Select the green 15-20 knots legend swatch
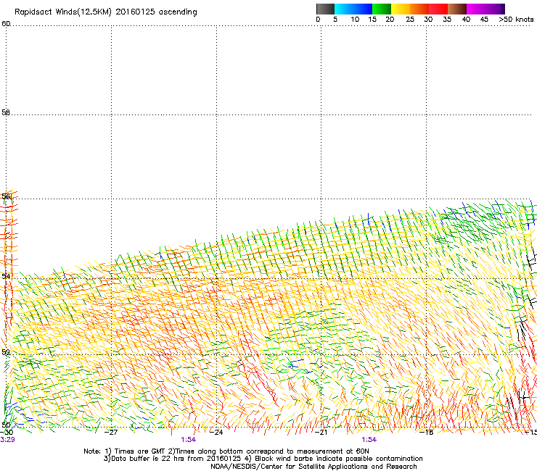This screenshot has width=537, height=471. coord(382,9)
